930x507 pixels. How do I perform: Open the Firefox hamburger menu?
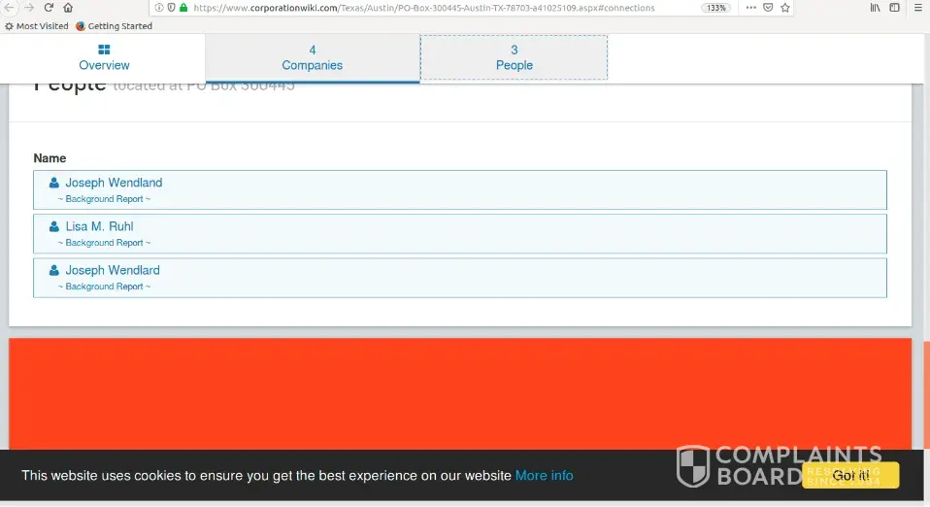(x=918, y=8)
